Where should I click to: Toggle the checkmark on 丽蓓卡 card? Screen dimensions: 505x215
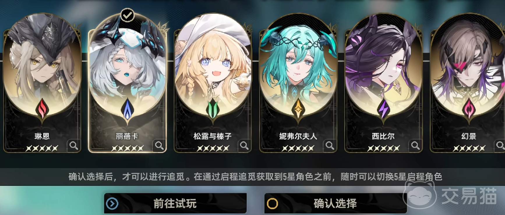click(127, 15)
